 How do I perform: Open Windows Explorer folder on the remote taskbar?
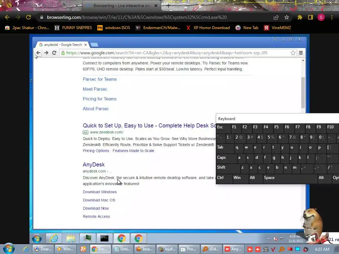(71, 238)
